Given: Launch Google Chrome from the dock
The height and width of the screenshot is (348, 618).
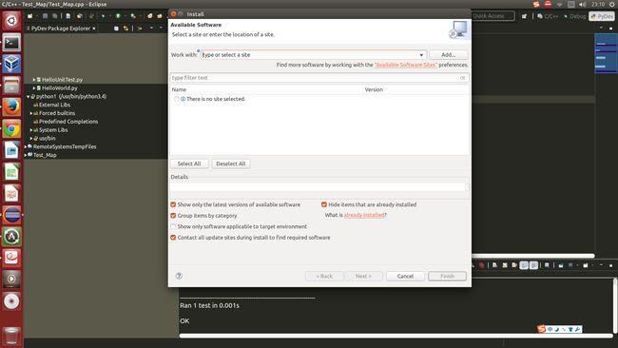Looking at the screenshot, I should coord(11,128).
